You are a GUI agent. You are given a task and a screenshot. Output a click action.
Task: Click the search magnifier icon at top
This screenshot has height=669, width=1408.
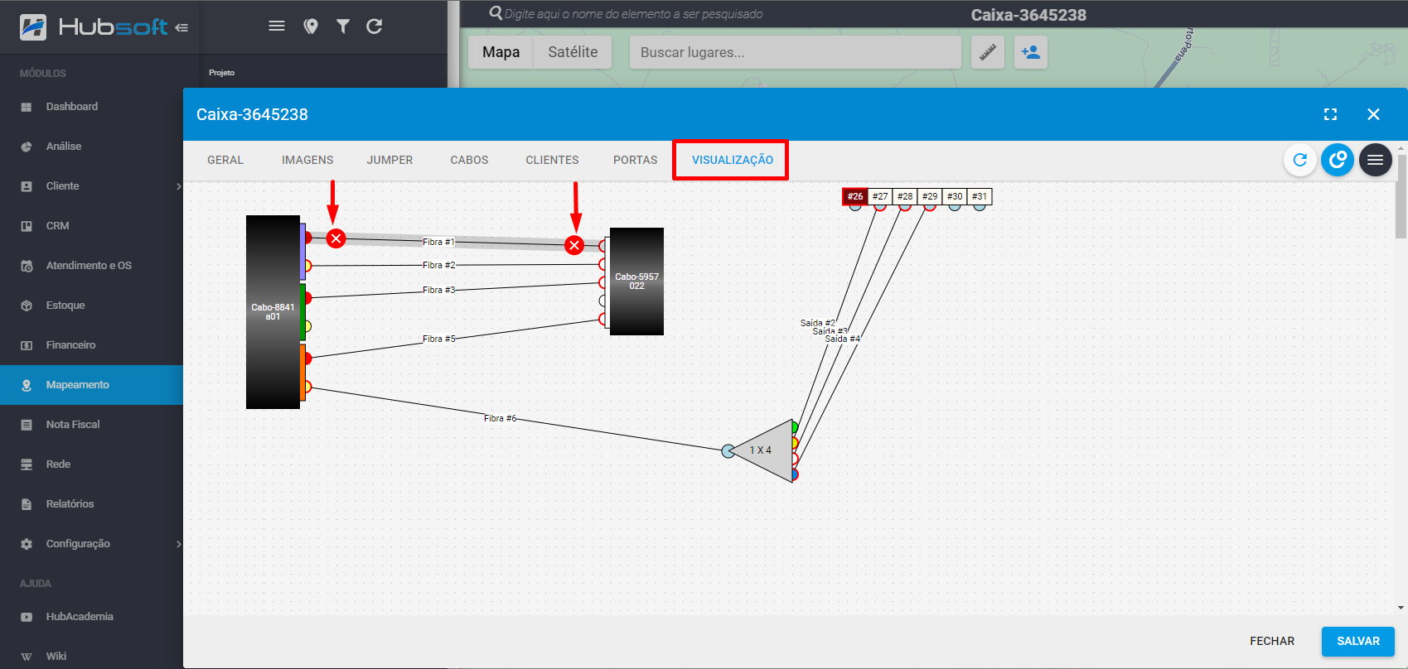pos(496,13)
